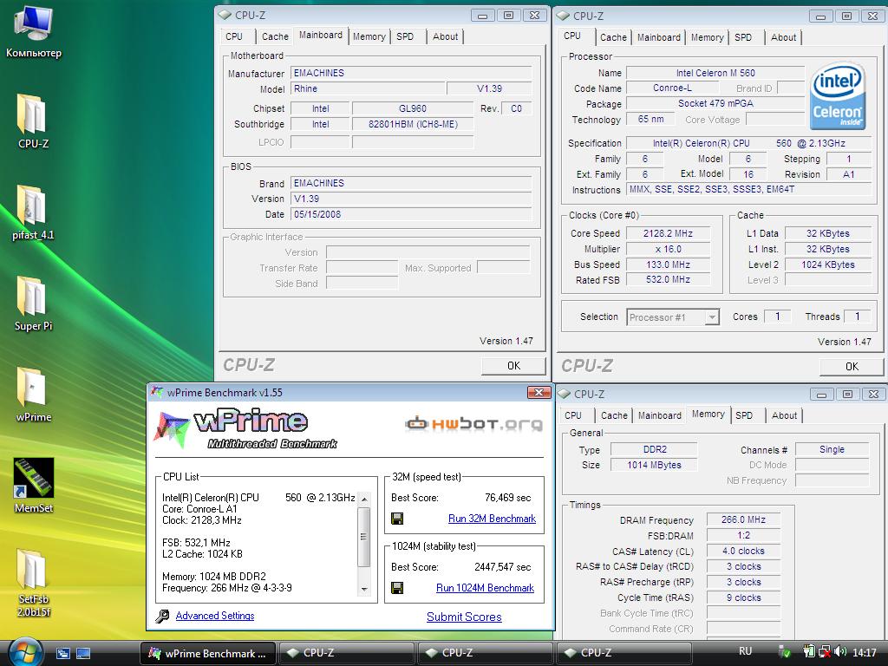
Task: Click the wPrime Benchmark taskbar button
Action: [x=208, y=654]
